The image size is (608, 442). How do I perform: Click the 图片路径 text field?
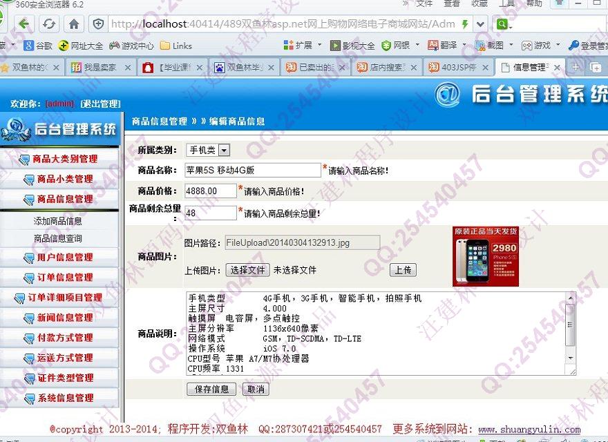point(303,242)
